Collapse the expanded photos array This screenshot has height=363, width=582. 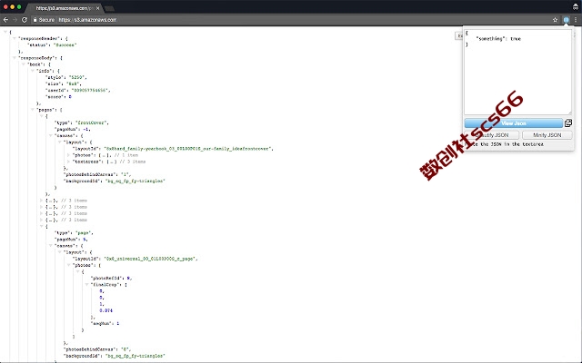coord(68,265)
